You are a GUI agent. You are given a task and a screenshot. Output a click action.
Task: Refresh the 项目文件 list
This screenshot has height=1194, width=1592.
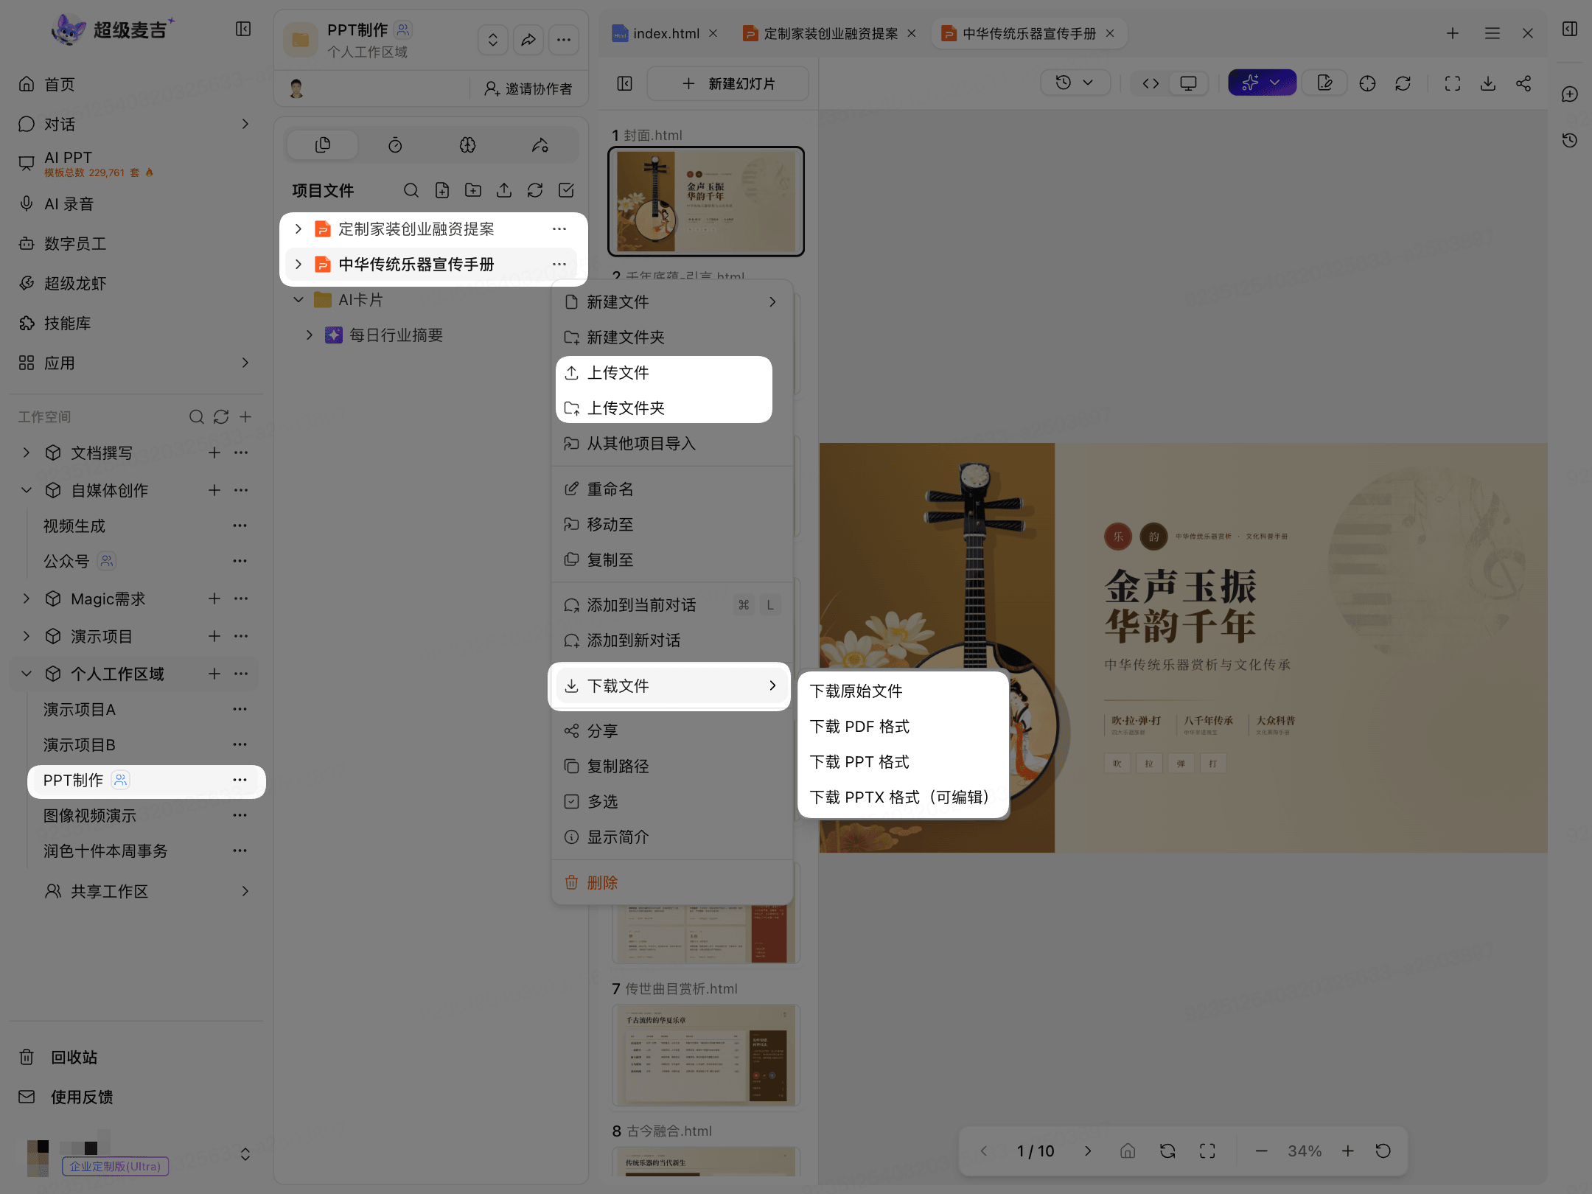pyautogui.click(x=535, y=190)
